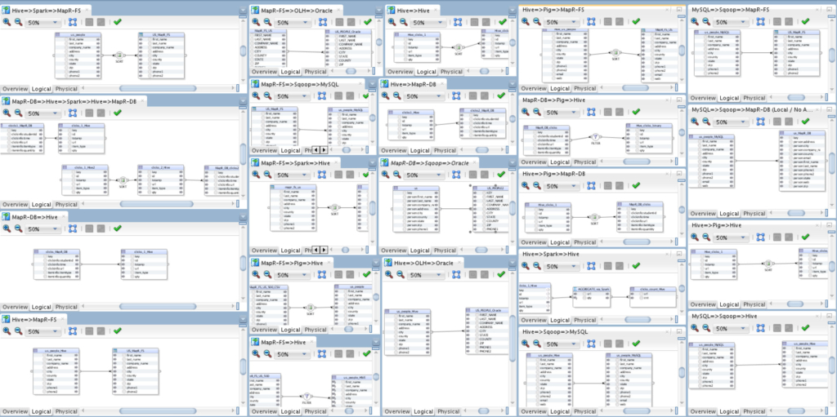Zoom in on MapR-FS=>Sqoop=>MySQL mapping

256,96
